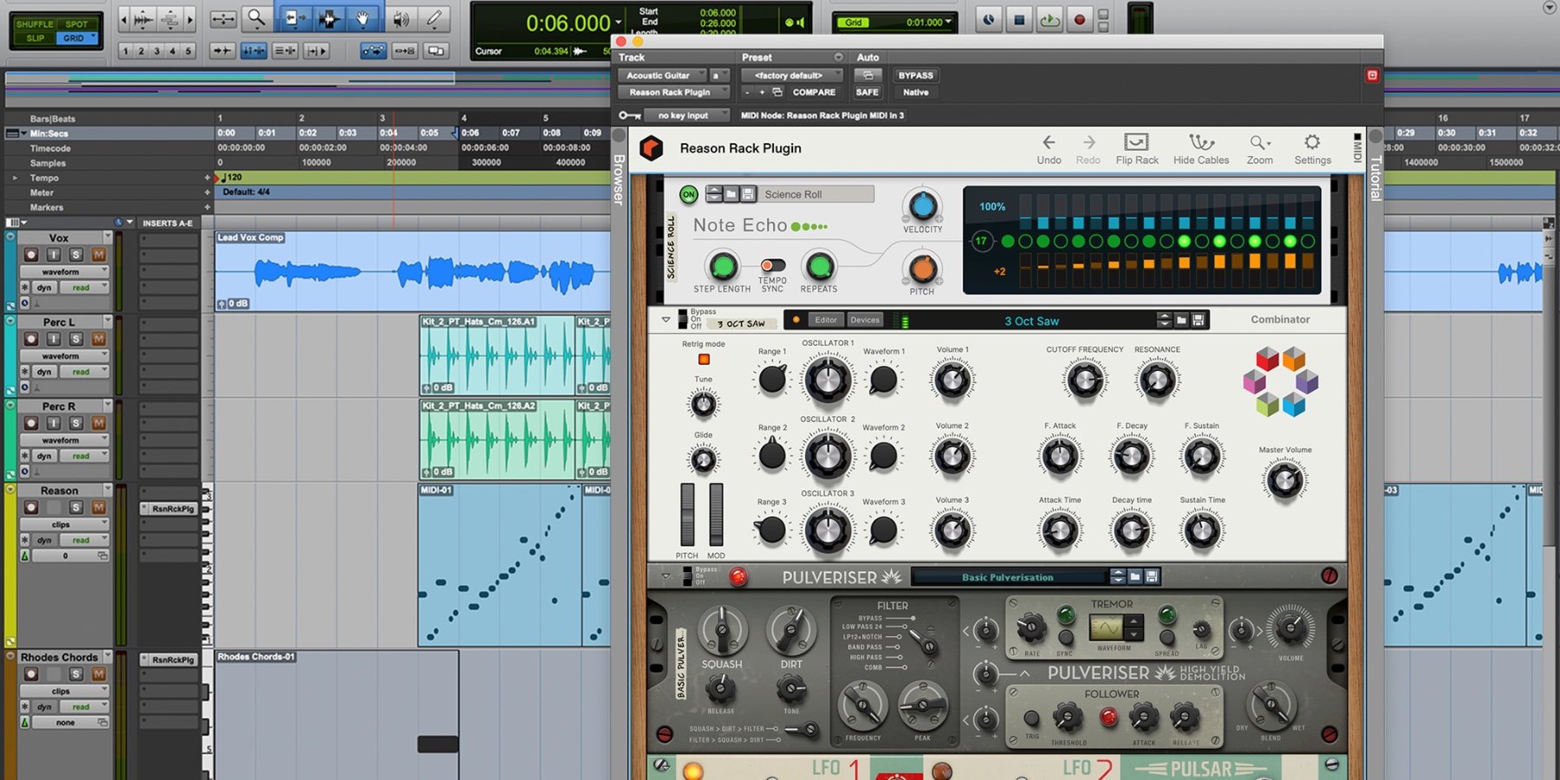Select the Trim tool in the toolbar

click(295, 16)
